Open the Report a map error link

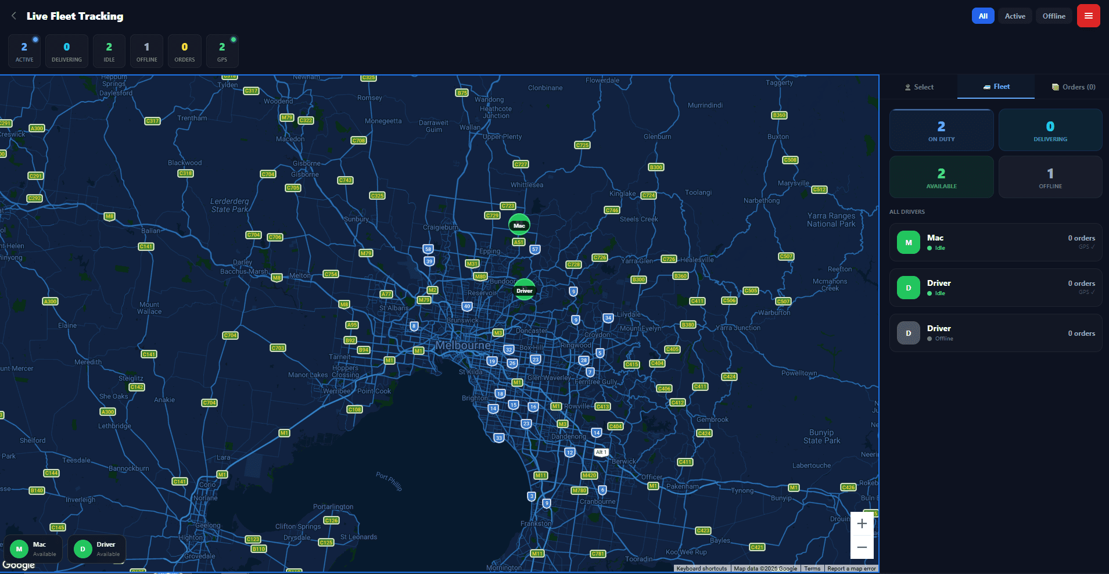tap(851, 568)
